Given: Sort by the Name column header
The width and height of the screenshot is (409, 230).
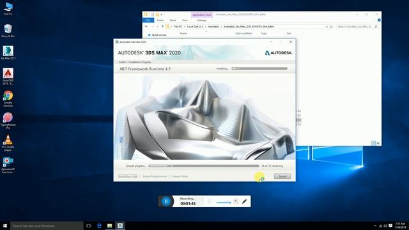Looking at the screenshot, I should tap(183, 33).
